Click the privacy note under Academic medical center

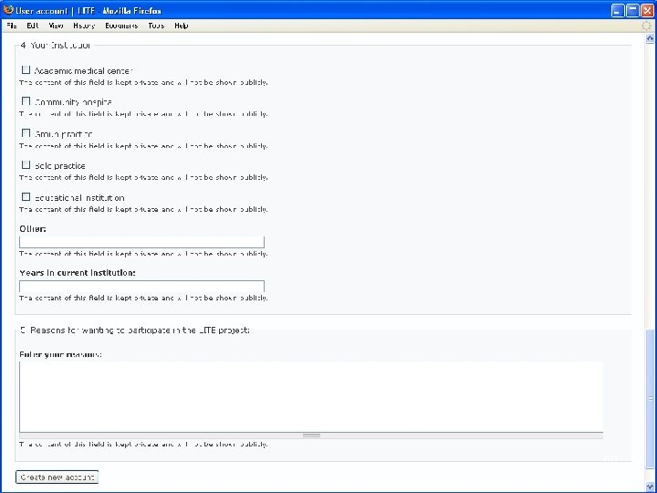[x=143, y=82]
